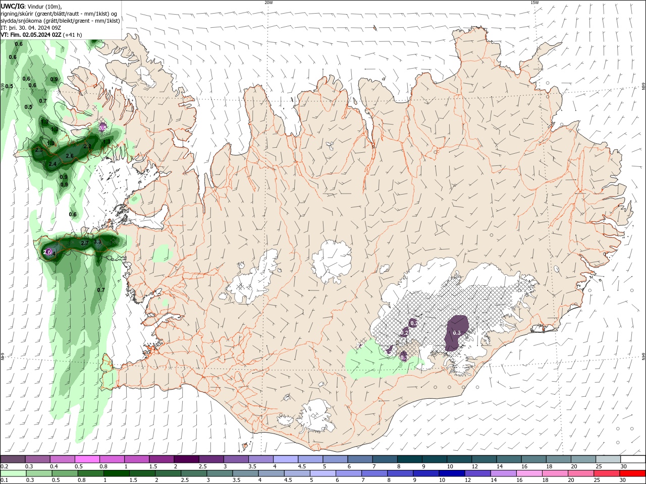The height and width of the screenshot is (484, 646).
Task: Click the '2.2' rainfall value on the map
Action: tap(87, 146)
